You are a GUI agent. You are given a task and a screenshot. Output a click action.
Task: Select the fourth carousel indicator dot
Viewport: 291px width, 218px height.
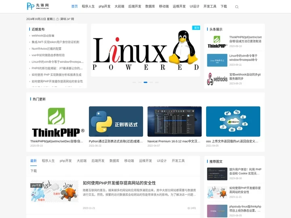[x=151, y=82]
